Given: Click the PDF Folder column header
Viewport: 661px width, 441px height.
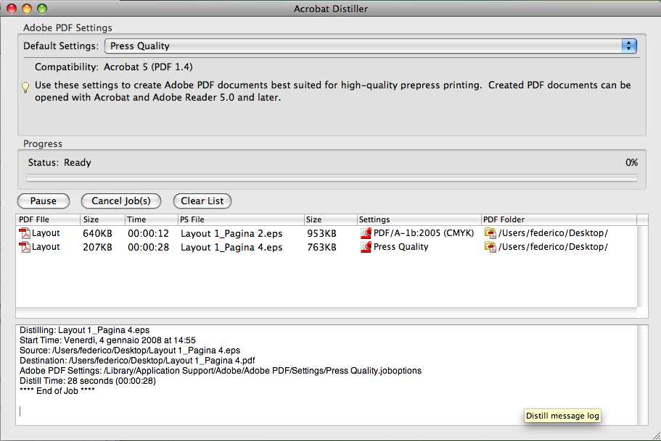Looking at the screenshot, I should tap(559, 219).
